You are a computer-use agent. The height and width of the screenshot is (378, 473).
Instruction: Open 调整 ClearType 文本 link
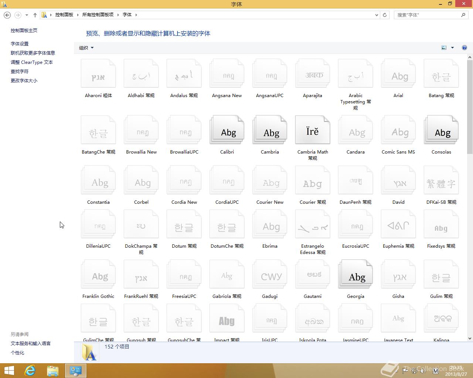pos(32,62)
